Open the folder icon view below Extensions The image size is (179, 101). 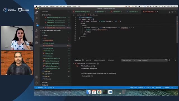(37, 43)
